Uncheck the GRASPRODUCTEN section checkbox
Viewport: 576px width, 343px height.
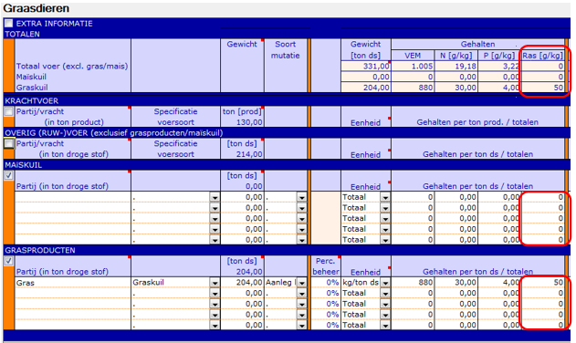[9, 261]
